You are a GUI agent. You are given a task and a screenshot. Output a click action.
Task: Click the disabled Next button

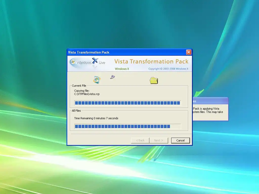[x=159, y=140]
